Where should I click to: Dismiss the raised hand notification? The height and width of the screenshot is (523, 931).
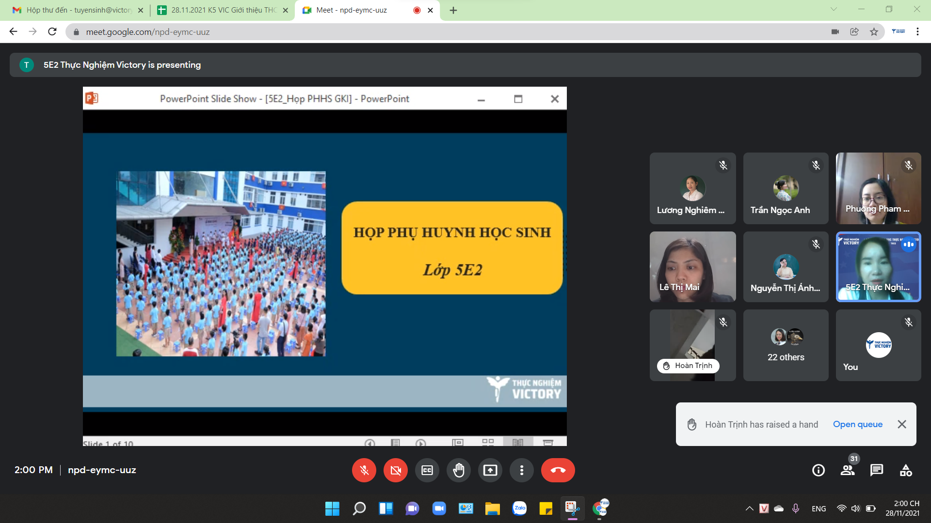point(902,424)
